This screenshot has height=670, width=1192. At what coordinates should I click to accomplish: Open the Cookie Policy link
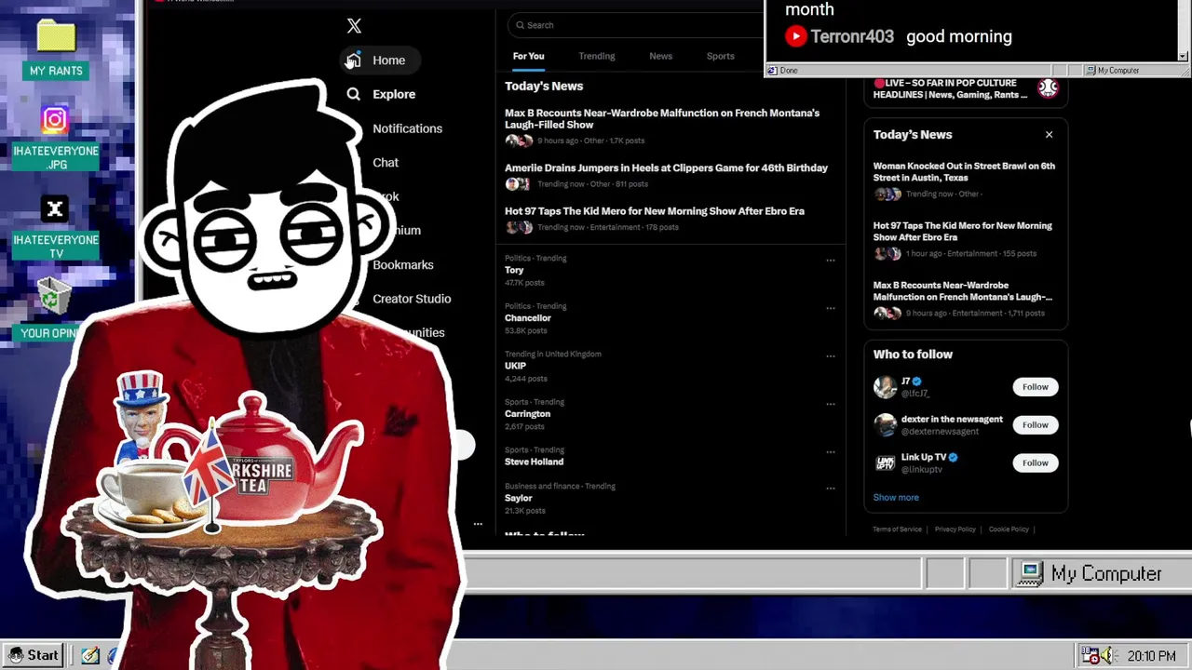point(1009,529)
